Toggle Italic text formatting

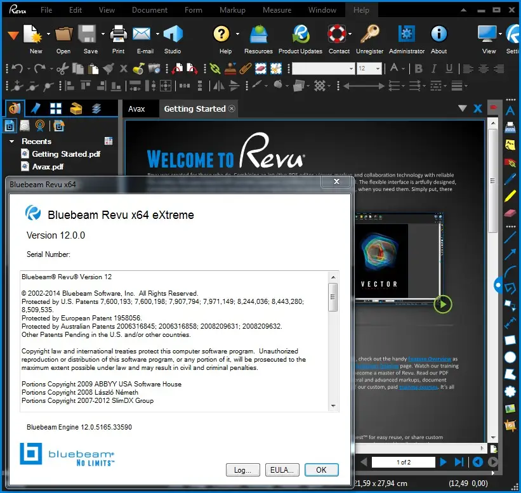(433, 69)
